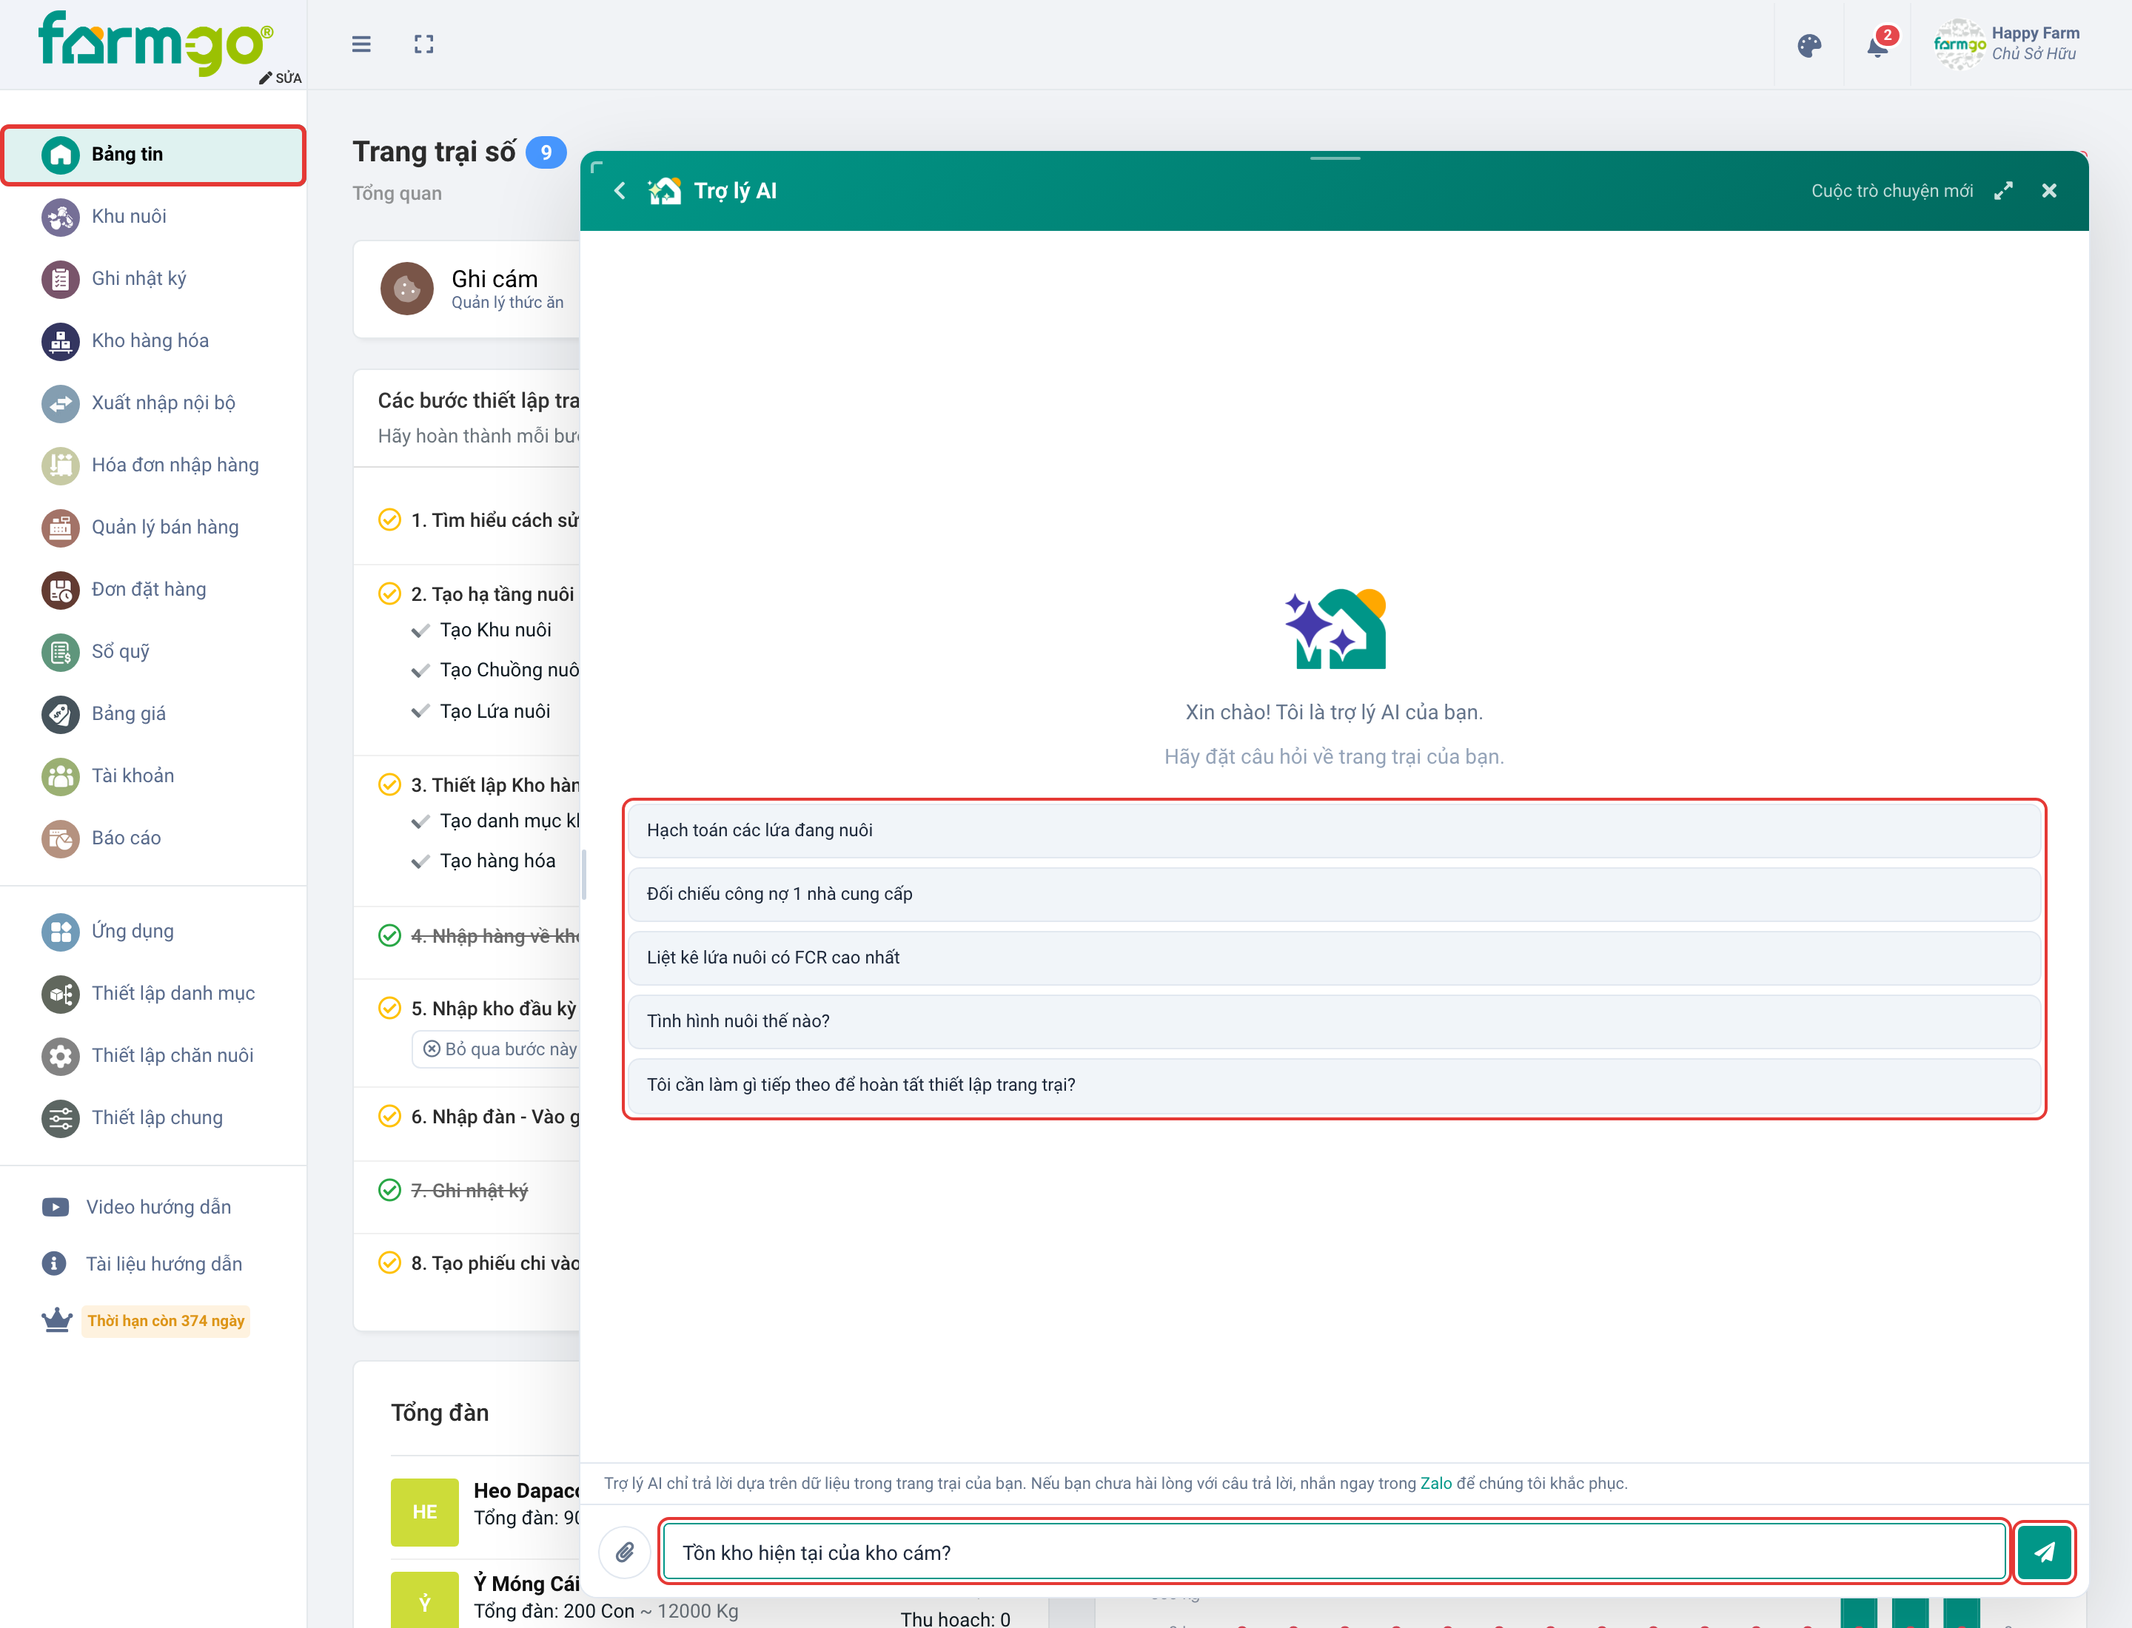Click the chat message input field
2132x1628 pixels.
(x=1334, y=1552)
